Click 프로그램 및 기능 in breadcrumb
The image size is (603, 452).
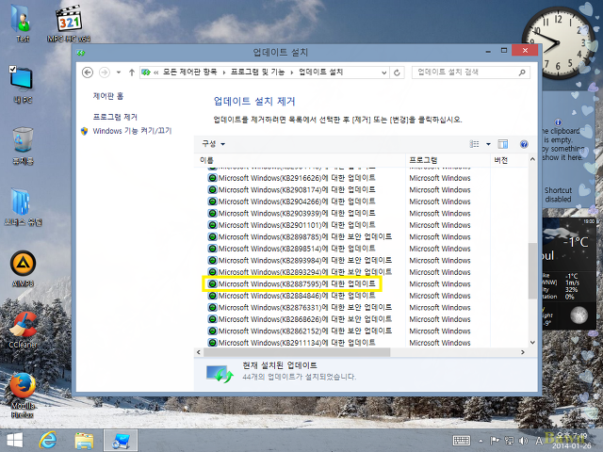click(x=257, y=72)
